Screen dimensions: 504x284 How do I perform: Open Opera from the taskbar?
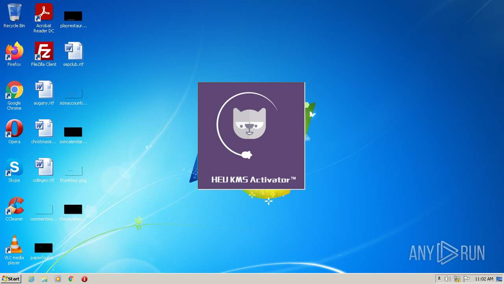coord(84,279)
